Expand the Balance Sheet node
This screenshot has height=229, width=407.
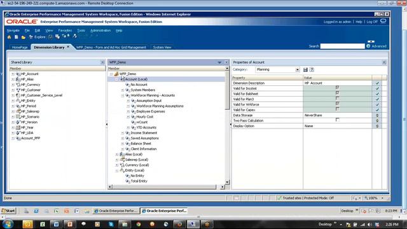(123, 144)
